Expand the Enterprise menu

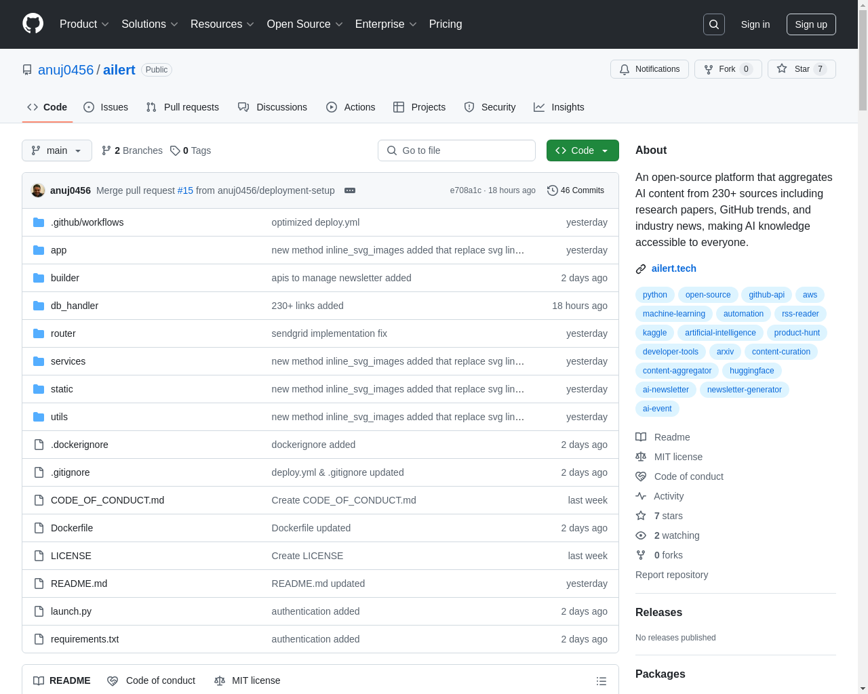point(386,24)
